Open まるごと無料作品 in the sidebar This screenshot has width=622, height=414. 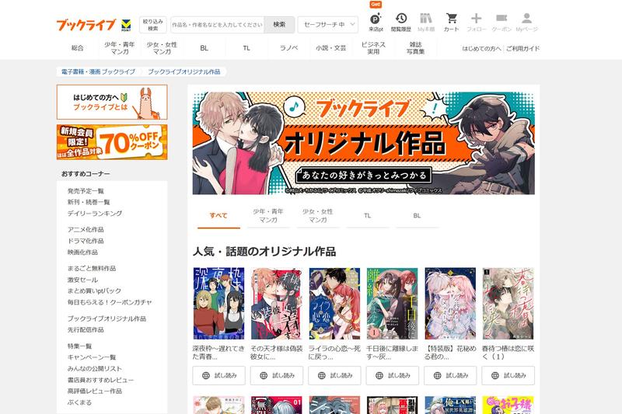point(92,268)
